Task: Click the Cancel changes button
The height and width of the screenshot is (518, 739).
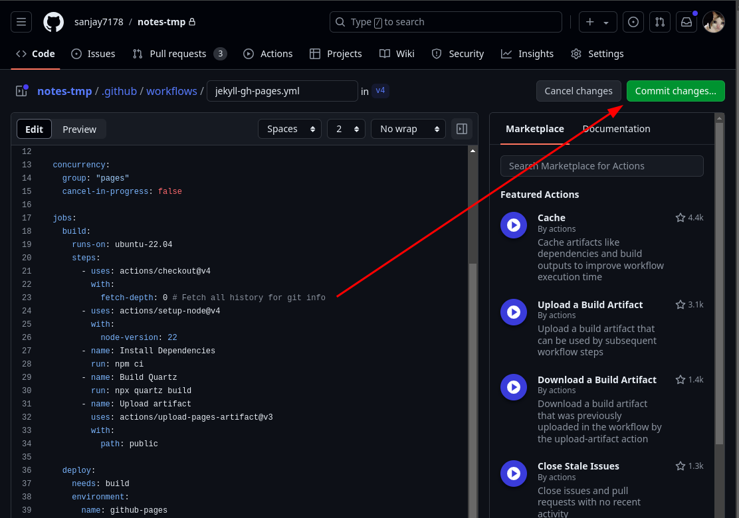Action: point(578,91)
